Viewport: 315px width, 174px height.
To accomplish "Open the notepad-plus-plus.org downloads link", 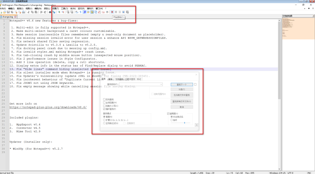I will click(48, 107).
